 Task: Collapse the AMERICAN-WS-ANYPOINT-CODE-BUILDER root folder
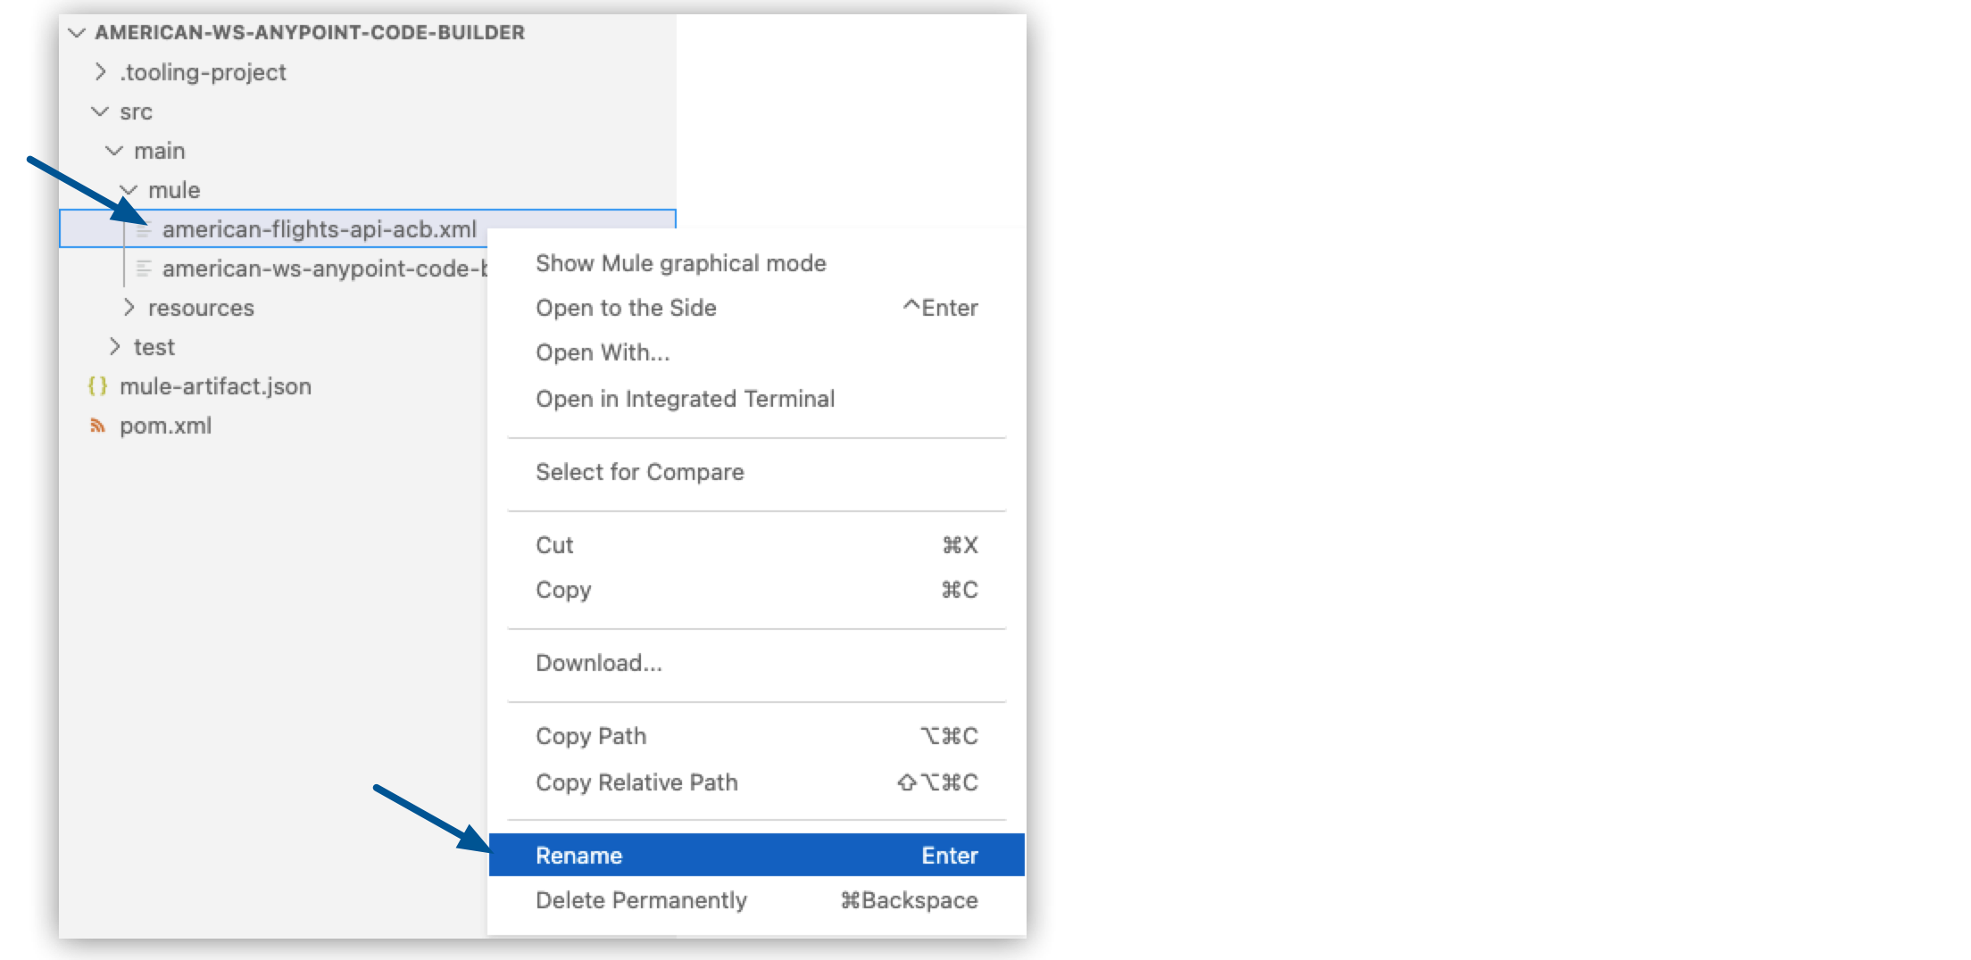coord(79,31)
